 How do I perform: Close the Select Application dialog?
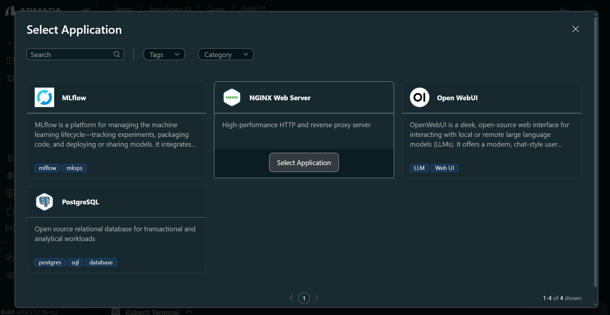point(575,29)
